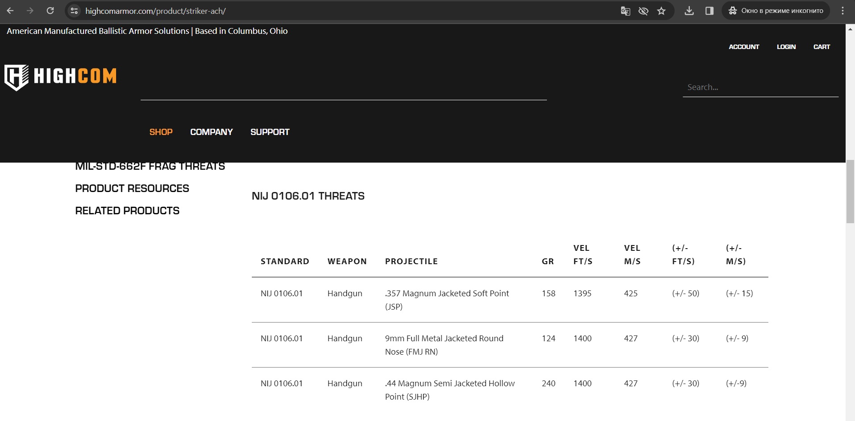Open site information icon in address bar
Viewport: 855px width, 421px height.
coord(75,11)
